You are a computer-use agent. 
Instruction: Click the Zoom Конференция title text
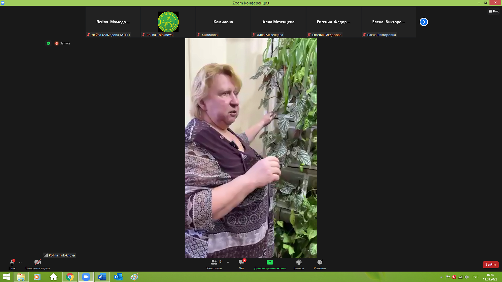tap(251, 3)
